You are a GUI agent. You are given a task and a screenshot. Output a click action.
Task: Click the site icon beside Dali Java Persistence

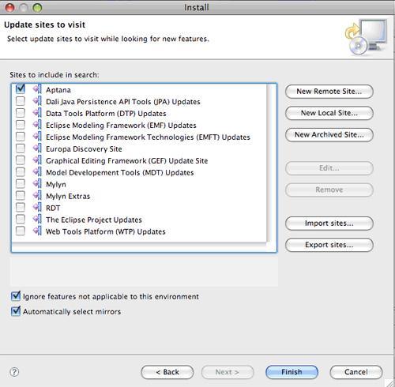point(37,101)
